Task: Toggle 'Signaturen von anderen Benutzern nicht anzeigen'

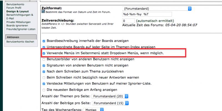Action: point(44,66)
